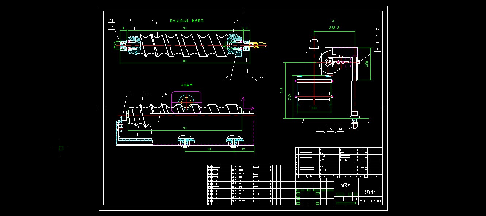Click the 125 dimension at bottom
Screen dimensions: 486x216
(x=243, y=149)
